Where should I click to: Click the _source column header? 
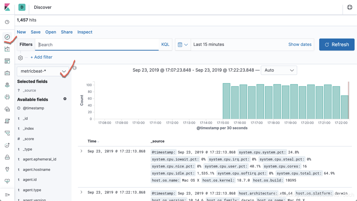tap(158, 141)
